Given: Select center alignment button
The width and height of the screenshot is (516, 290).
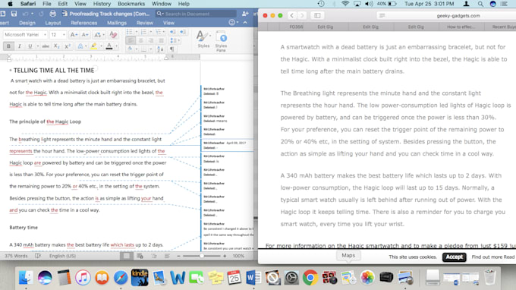Looking at the screenshot, I should pyautogui.click(x=141, y=40).
